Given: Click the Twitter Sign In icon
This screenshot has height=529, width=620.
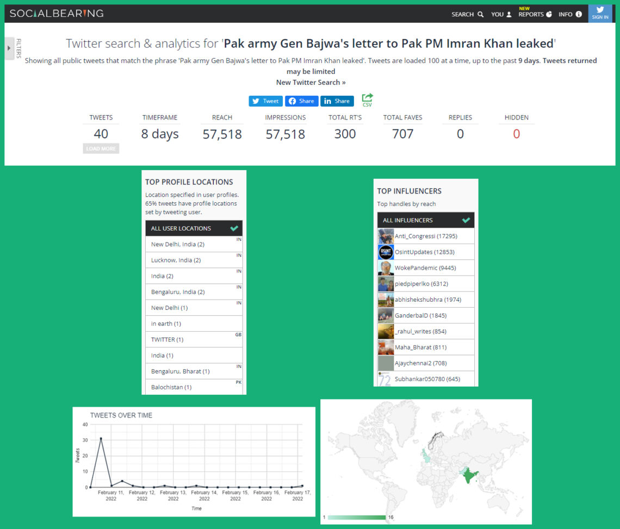Looking at the screenshot, I should pyautogui.click(x=600, y=13).
